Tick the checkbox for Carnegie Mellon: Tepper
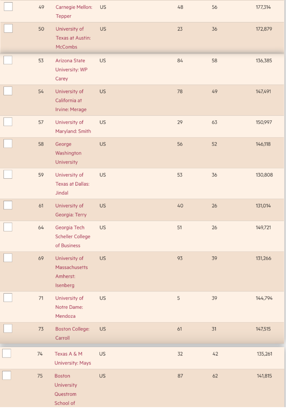Viewport: 286px width, 408px height. click(x=8, y=6)
